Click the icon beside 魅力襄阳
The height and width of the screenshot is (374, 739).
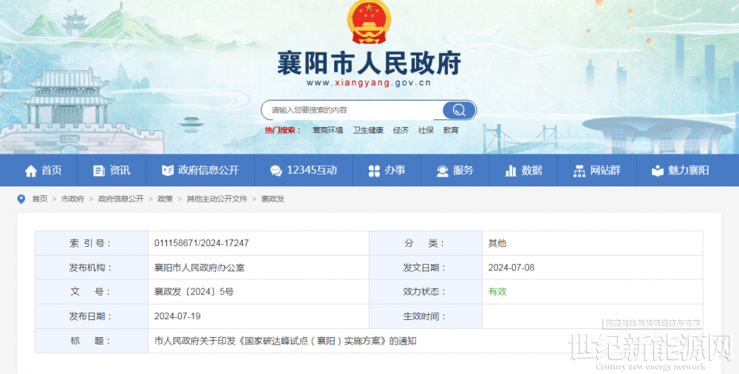click(x=657, y=171)
